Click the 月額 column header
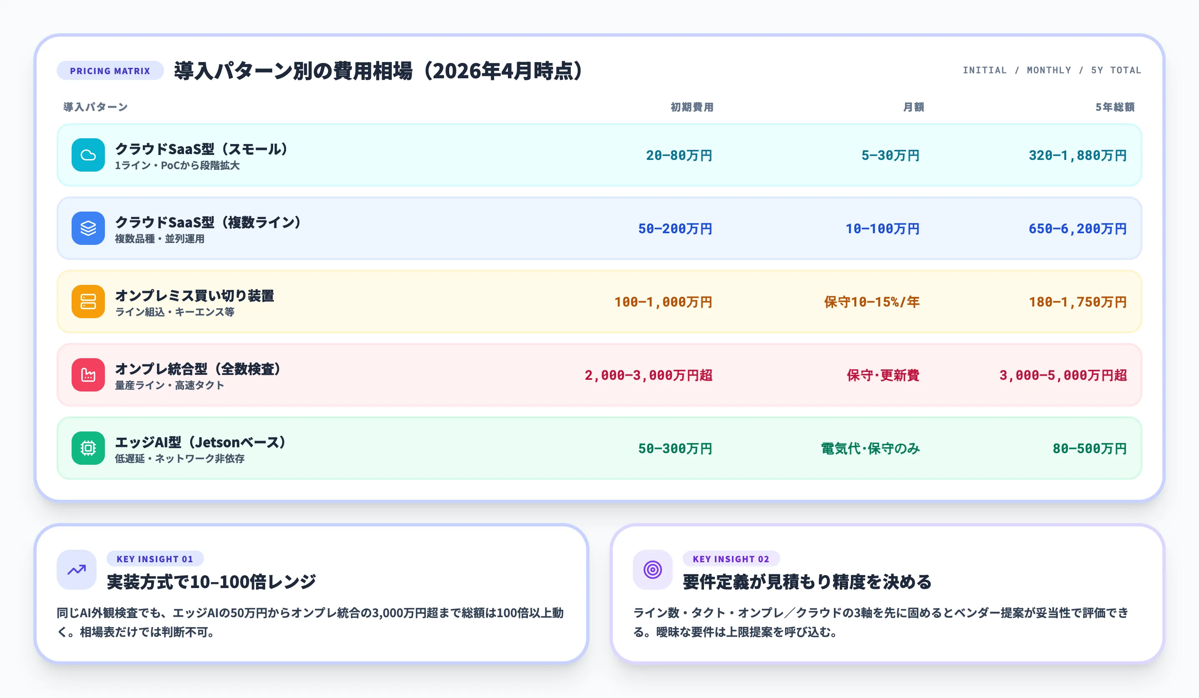 point(913,107)
